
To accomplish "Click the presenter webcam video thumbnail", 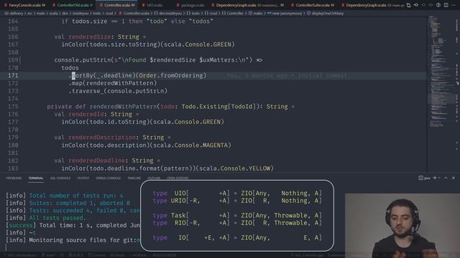I will tap(402, 226).
